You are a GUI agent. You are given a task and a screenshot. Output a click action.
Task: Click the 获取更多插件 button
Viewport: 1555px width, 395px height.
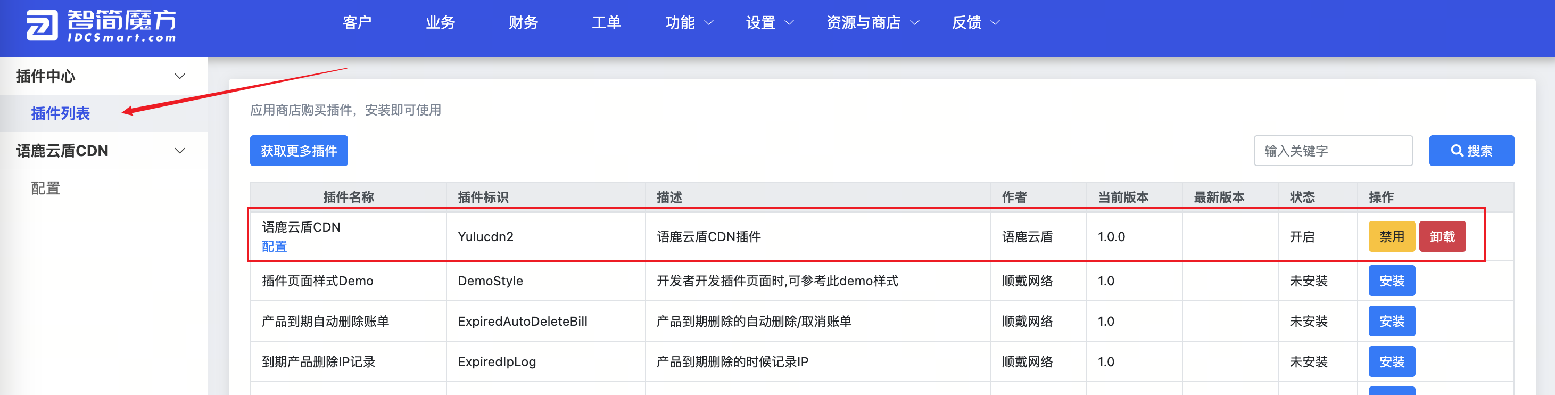coord(299,151)
